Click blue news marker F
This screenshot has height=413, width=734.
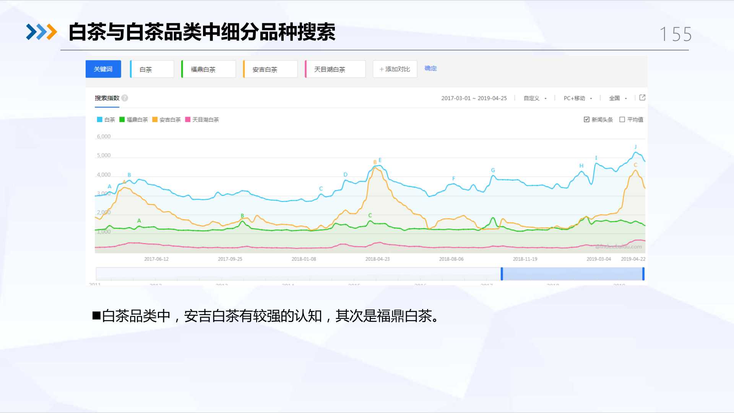(454, 179)
